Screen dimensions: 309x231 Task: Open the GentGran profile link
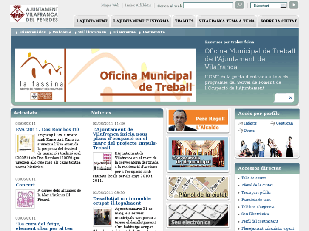coord(284,123)
